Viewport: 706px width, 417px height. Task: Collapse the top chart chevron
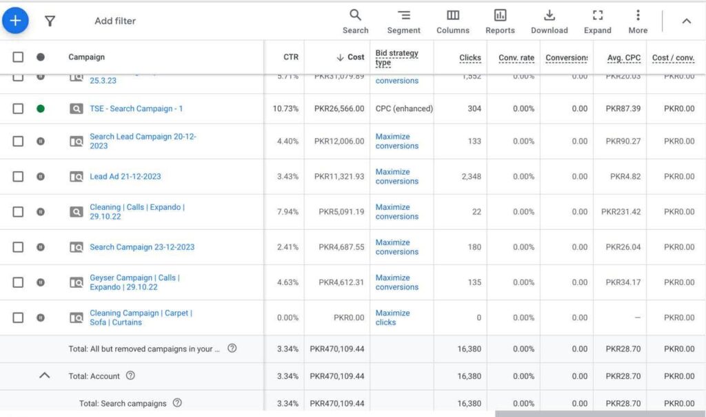(x=686, y=21)
